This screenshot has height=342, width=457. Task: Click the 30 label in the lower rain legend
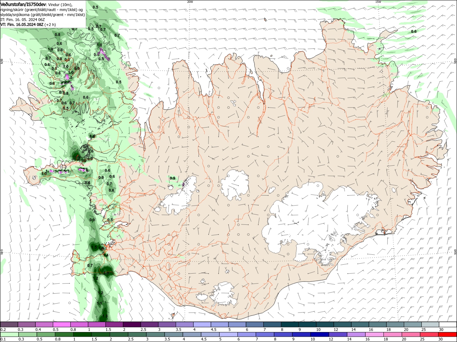[441, 340]
